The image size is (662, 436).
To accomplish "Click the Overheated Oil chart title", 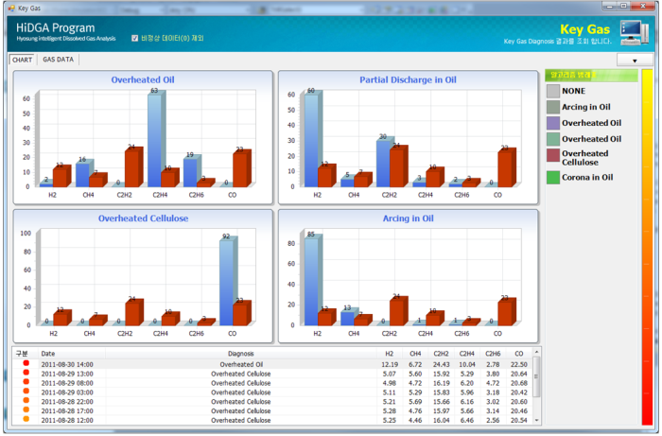I will click(143, 79).
